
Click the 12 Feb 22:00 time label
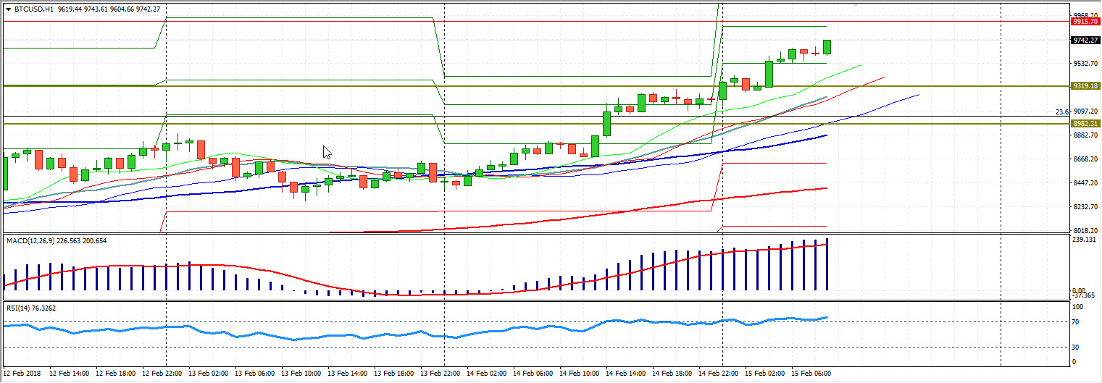click(x=161, y=374)
